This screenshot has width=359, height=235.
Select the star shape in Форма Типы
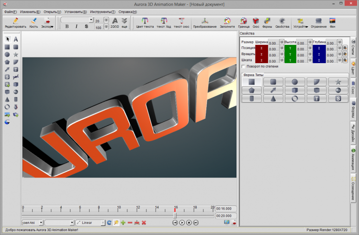pos(338,82)
